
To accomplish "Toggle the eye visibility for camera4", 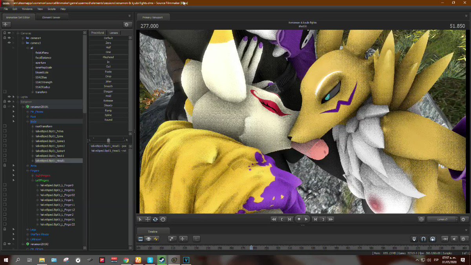I will pyautogui.click(x=9, y=38).
